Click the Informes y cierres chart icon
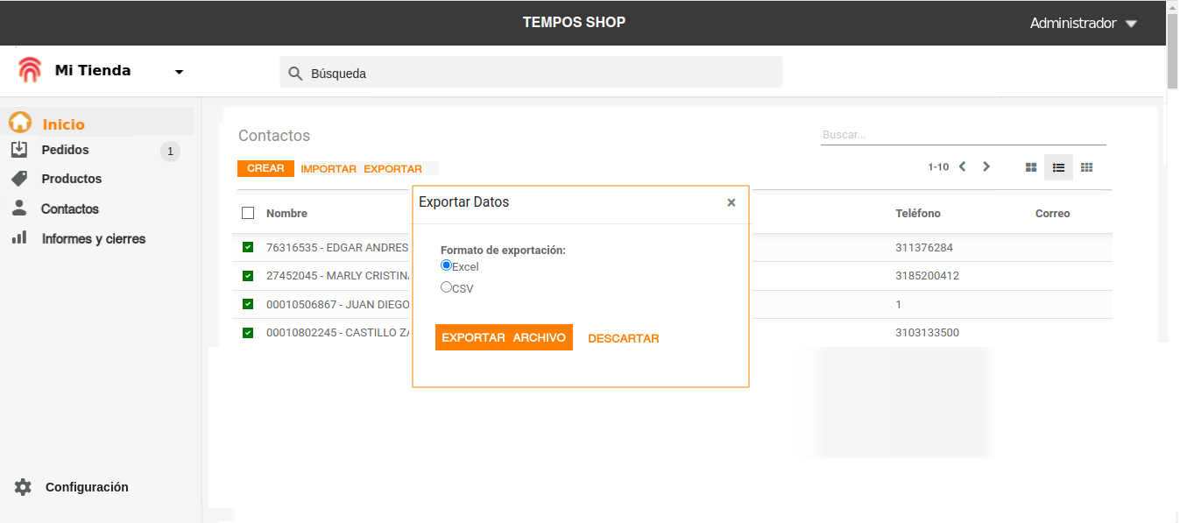 19,238
